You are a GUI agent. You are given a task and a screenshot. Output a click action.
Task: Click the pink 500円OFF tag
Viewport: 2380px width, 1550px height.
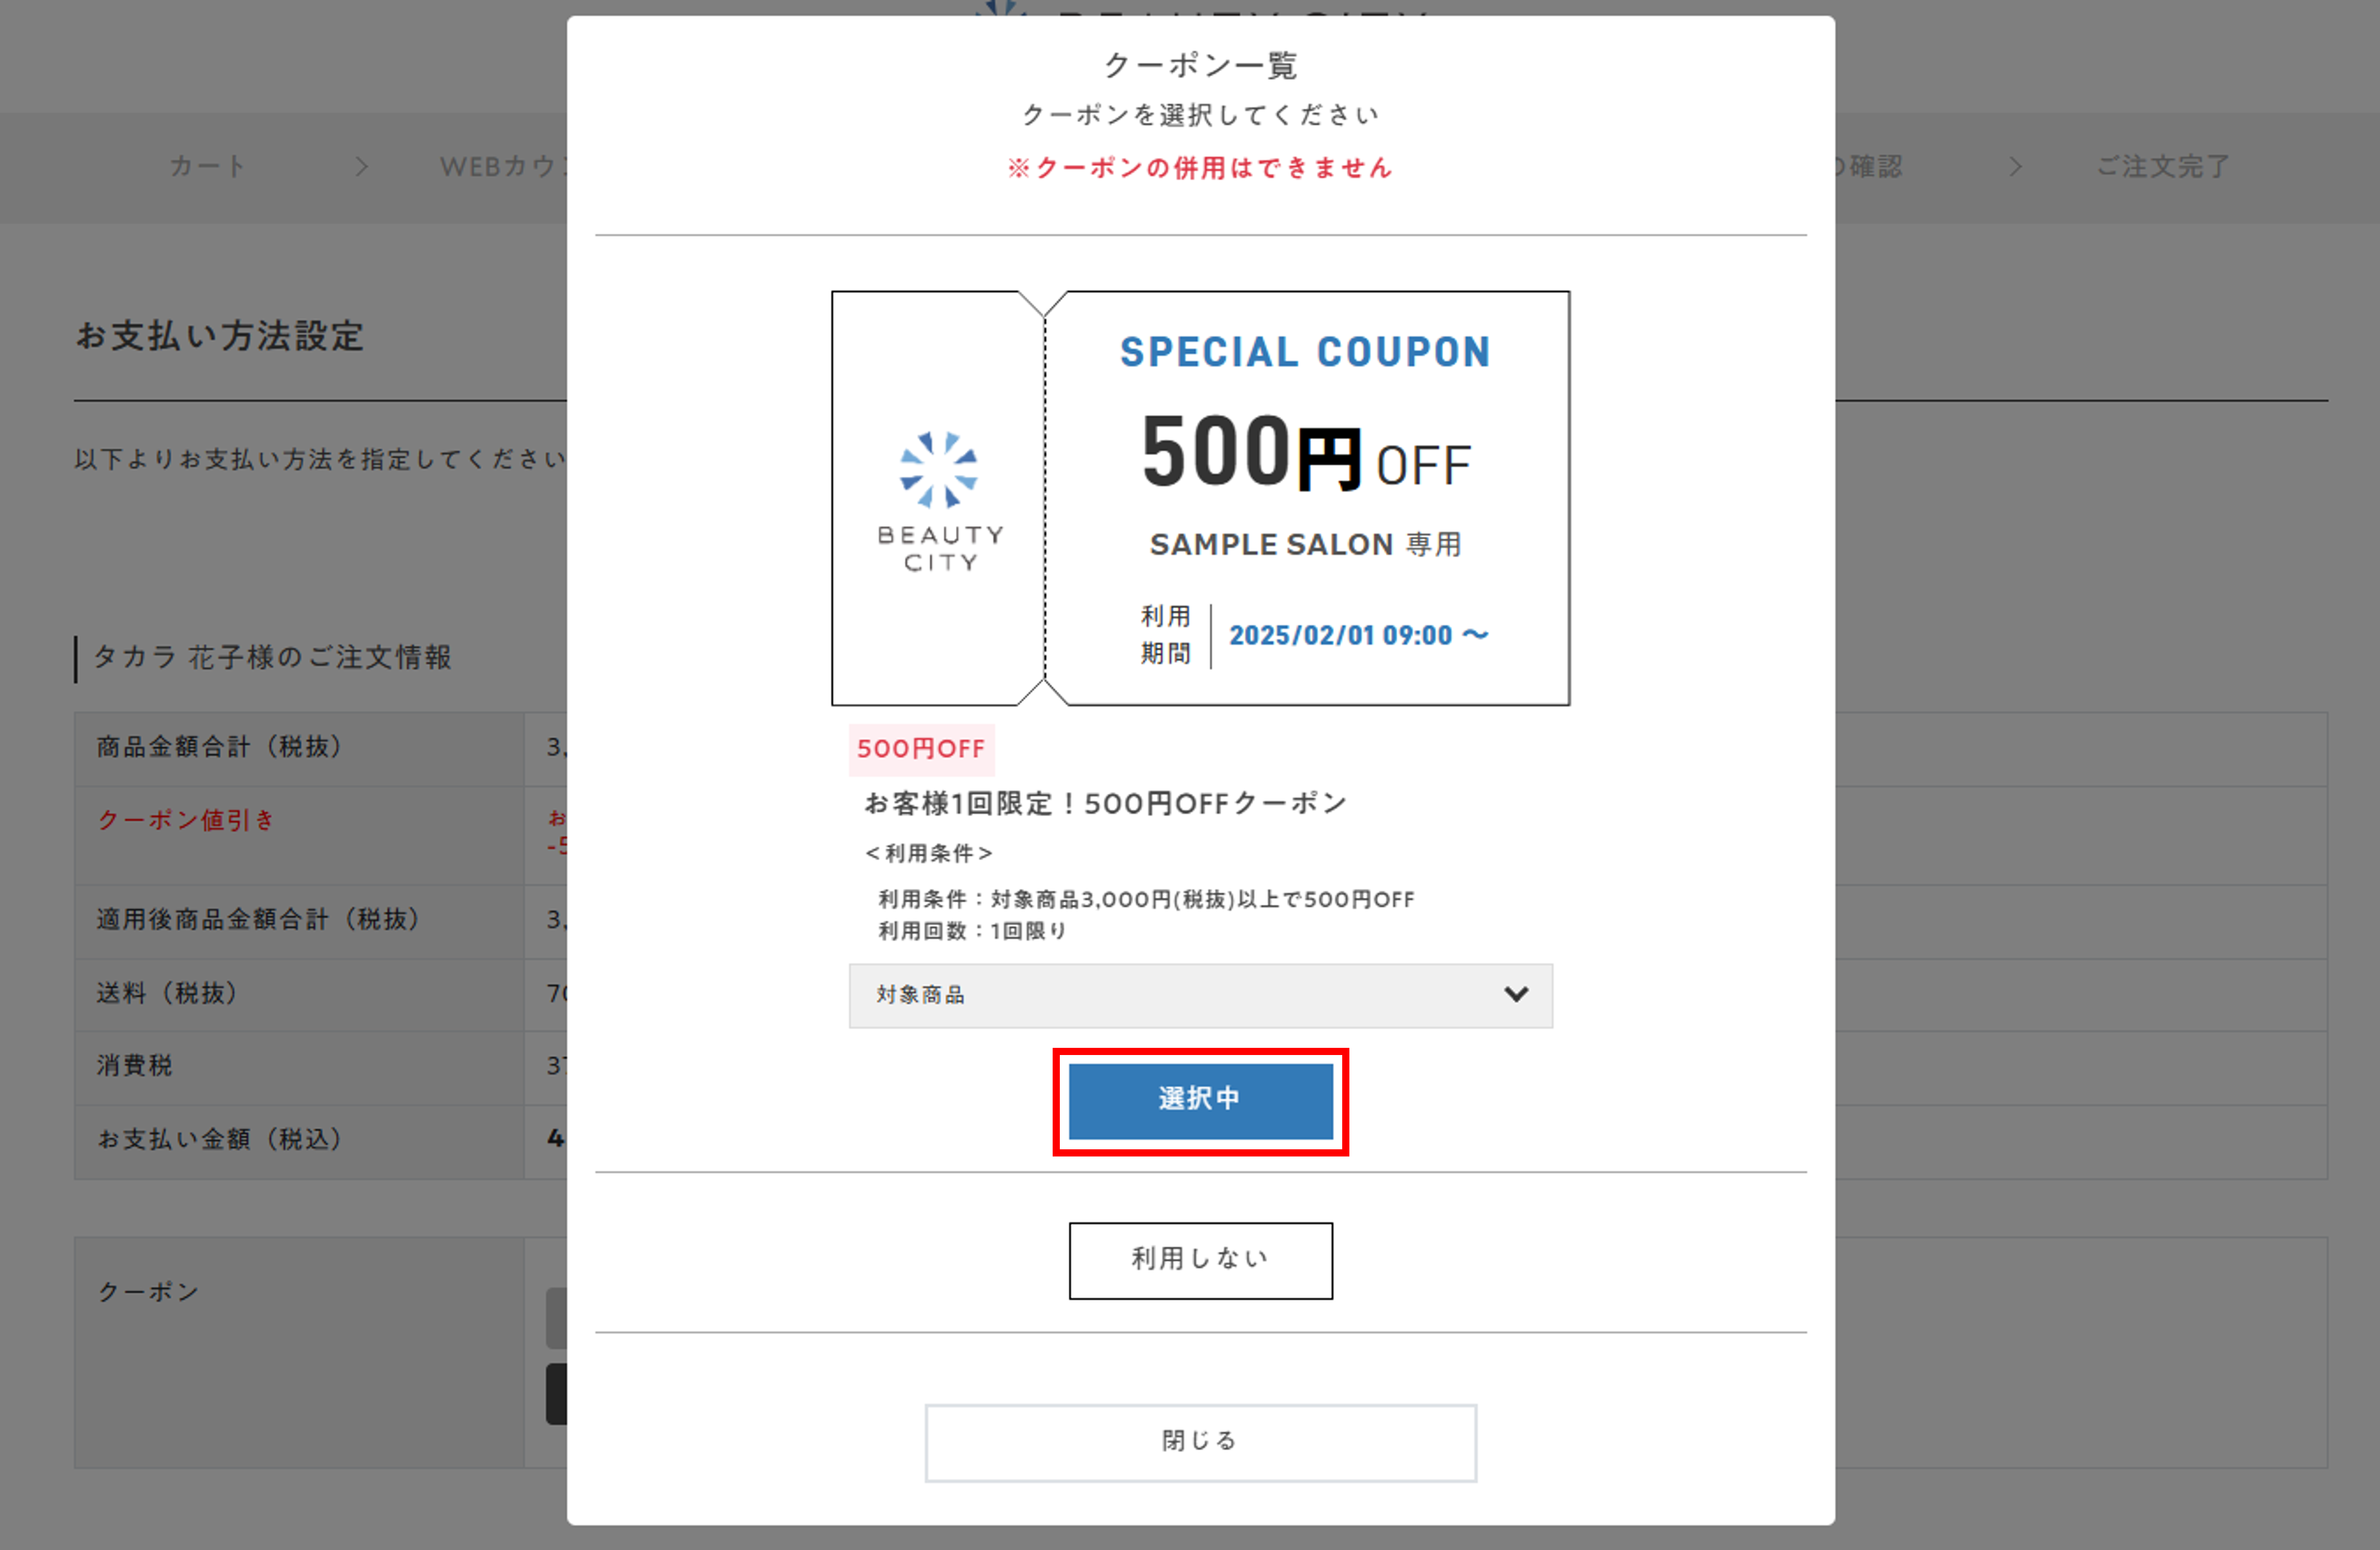921,749
